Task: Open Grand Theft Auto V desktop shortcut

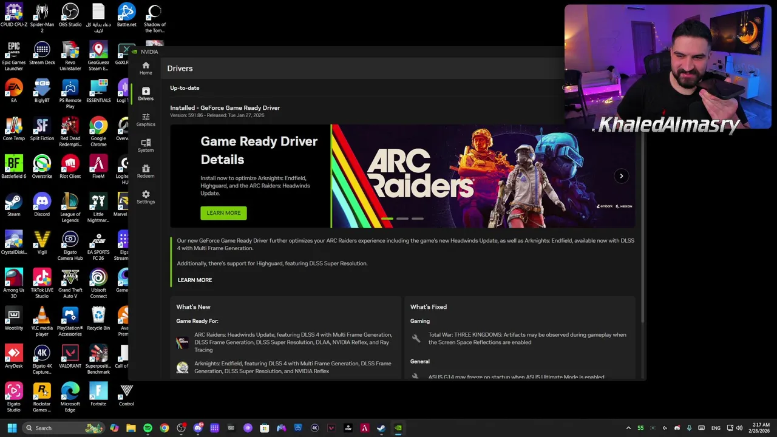Action: click(70, 283)
